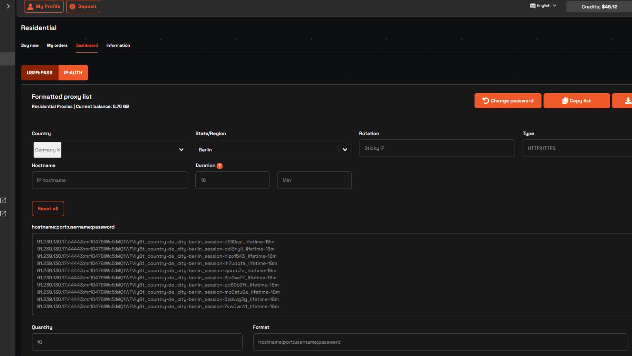
Task: Open the Type HTTP|HTTPS selector
Action: (577, 148)
